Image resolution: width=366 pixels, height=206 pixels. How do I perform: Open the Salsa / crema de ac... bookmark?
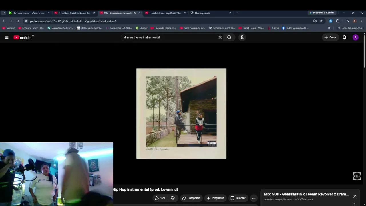click(x=193, y=28)
